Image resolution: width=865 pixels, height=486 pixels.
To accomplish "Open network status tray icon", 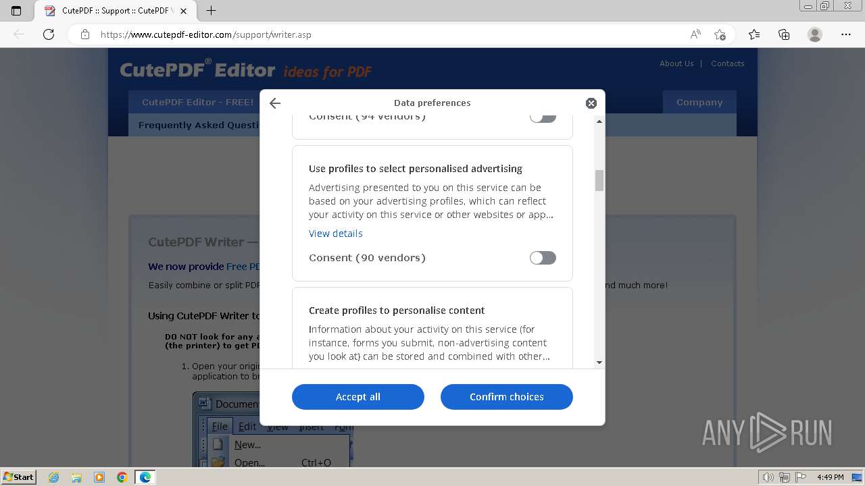I will point(785,477).
